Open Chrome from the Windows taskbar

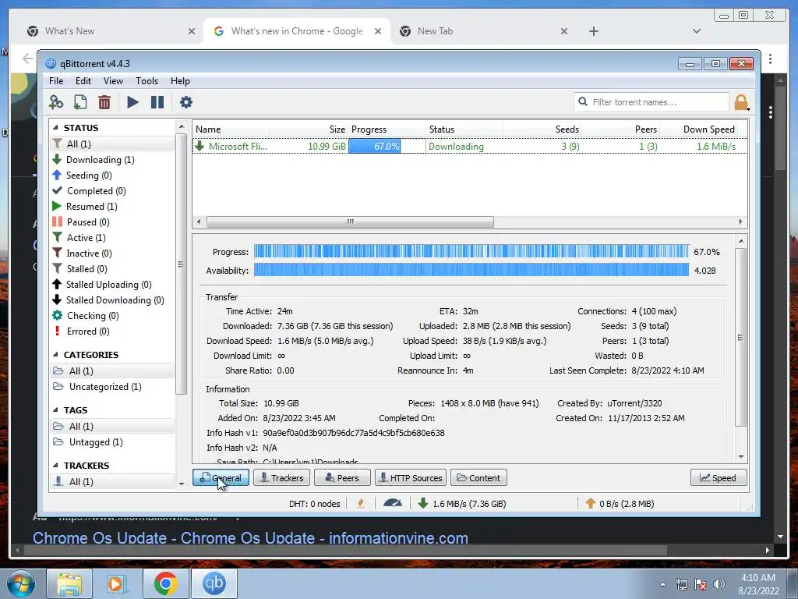165,583
